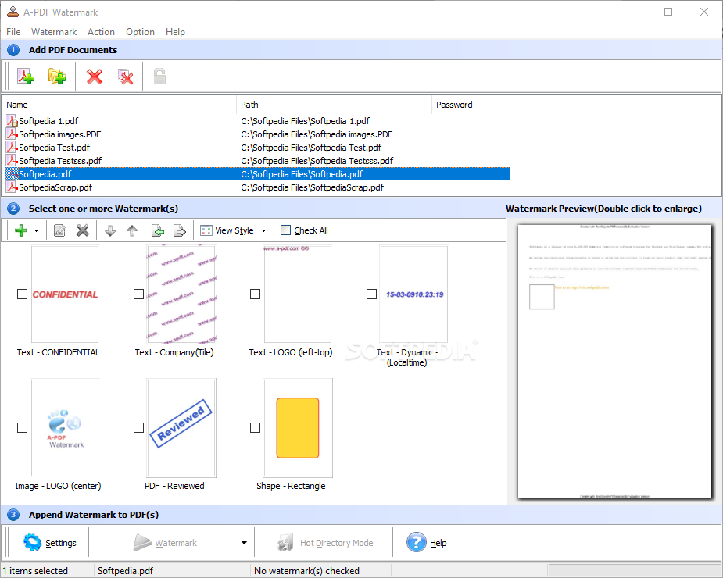Click the edit watermark icon
This screenshot has width=723, height=578.
(x=59, y=230)
